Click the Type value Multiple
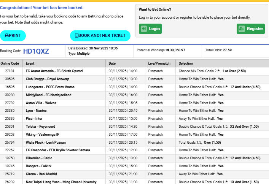 point(83,54)
